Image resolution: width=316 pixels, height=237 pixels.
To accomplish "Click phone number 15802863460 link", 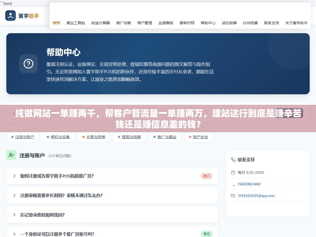I will coord(249,184).
